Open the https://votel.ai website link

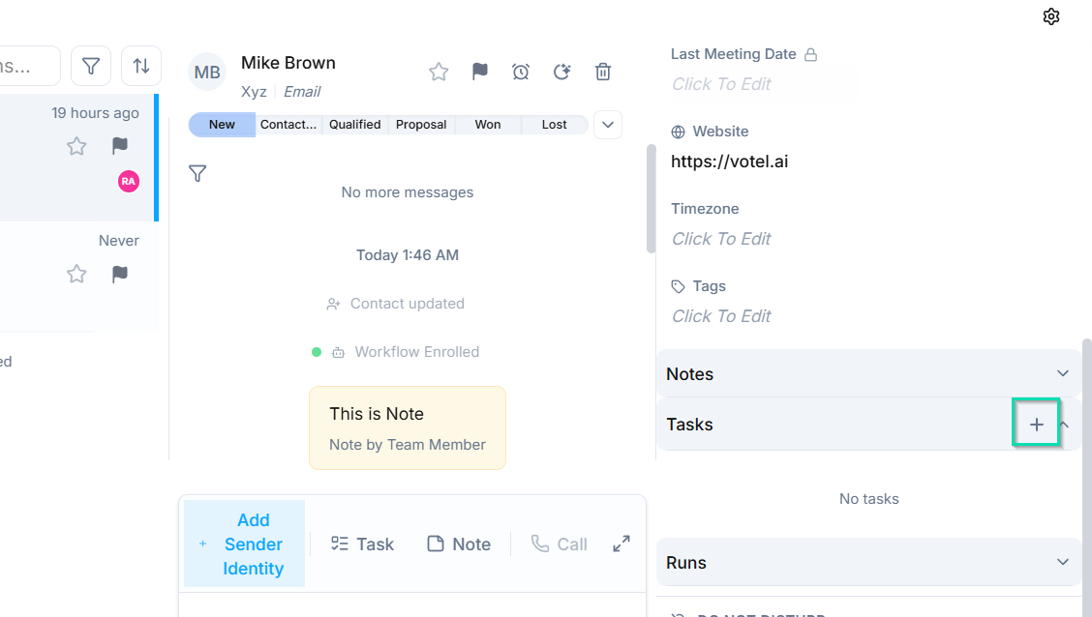pyautogui.click(x=730, y=162)
